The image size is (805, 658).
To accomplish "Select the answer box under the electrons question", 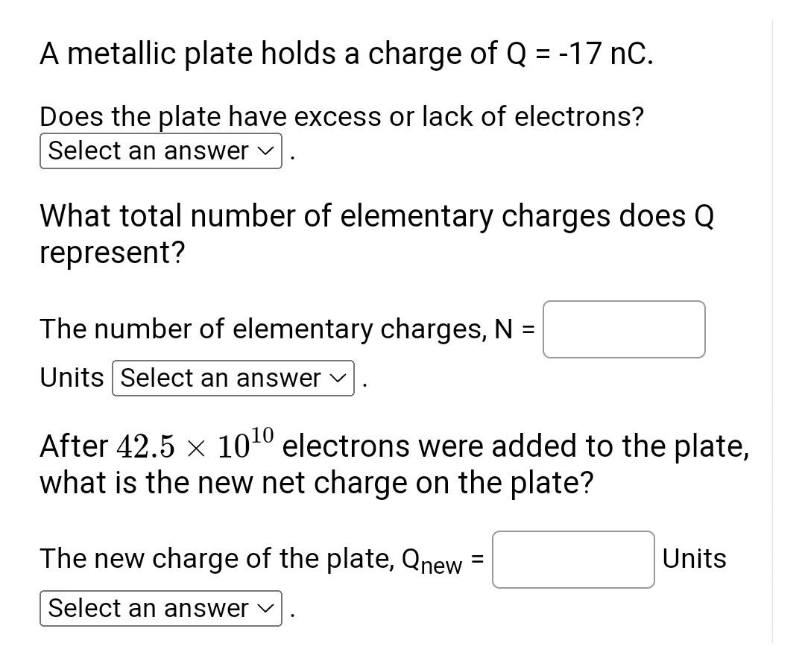I will coord(160,151).
